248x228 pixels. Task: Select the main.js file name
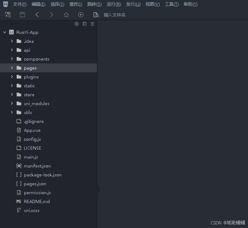tap(31, 157)
